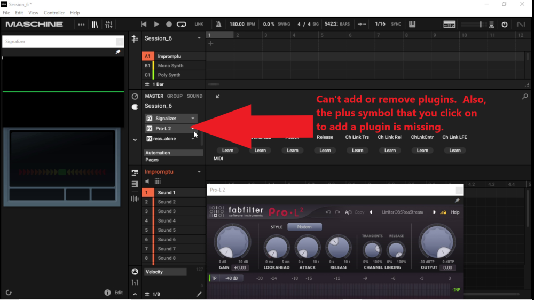Collapse control area chevron

click(135, 140)
